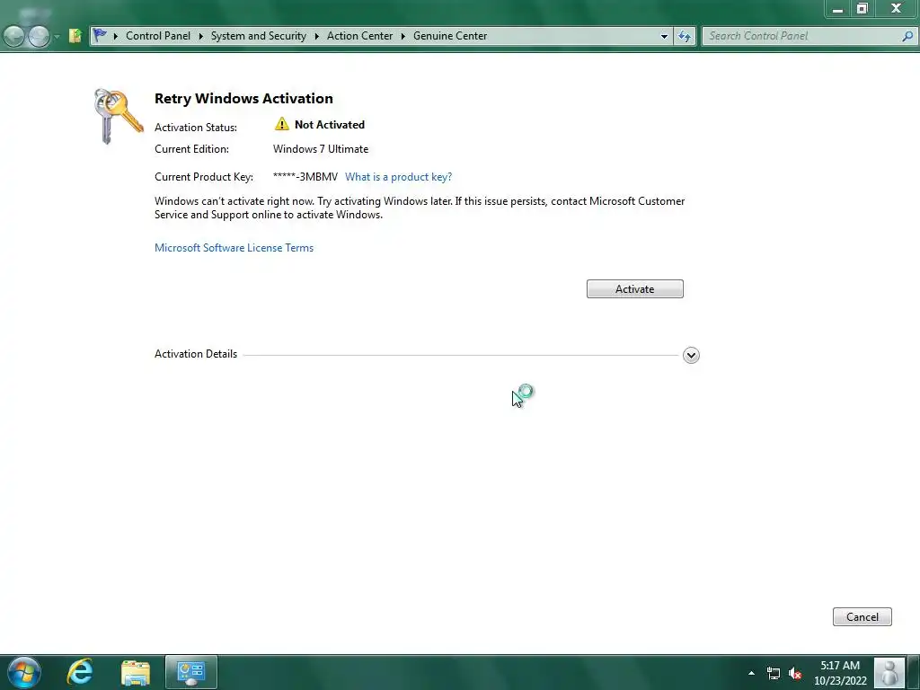Click the Control Panel taskbar button
The width and height of the screenshot is (920, 690).
click(x=191, y=672)
